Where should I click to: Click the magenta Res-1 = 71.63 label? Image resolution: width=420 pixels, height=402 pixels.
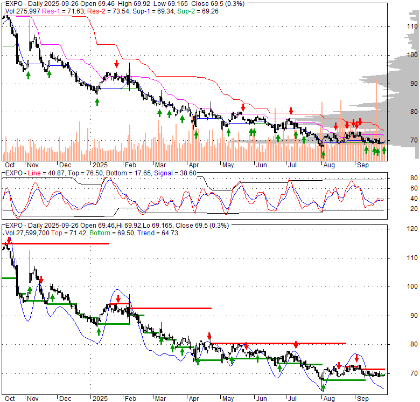(64, 11)
